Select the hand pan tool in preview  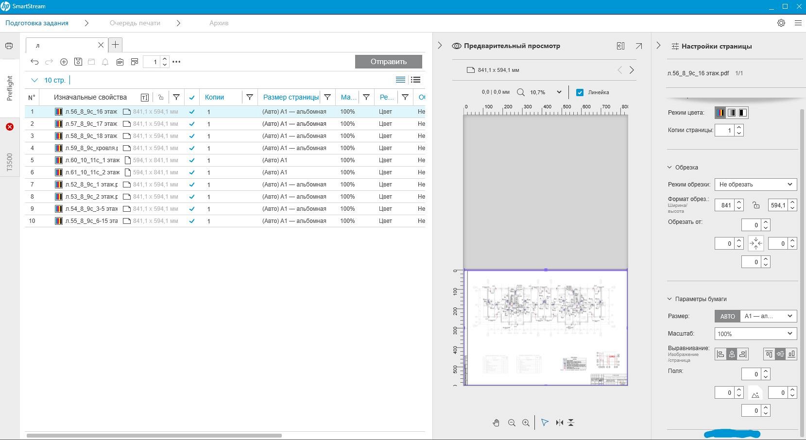(x=496, y=423)
